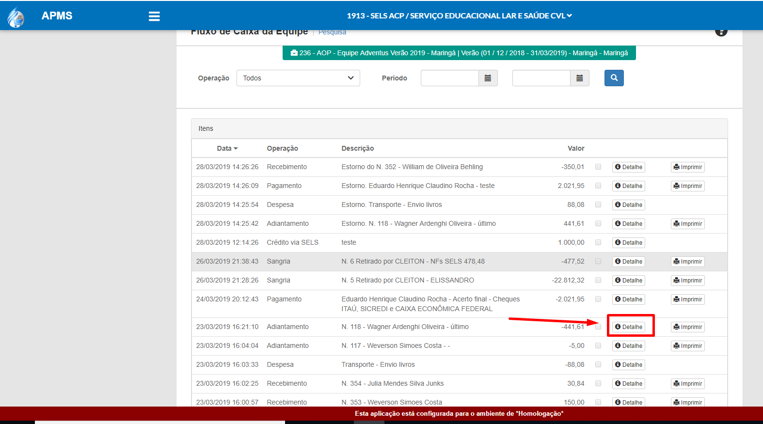
Task: Click the Pesquisa breadcrumb link
Action: [332, 32]
